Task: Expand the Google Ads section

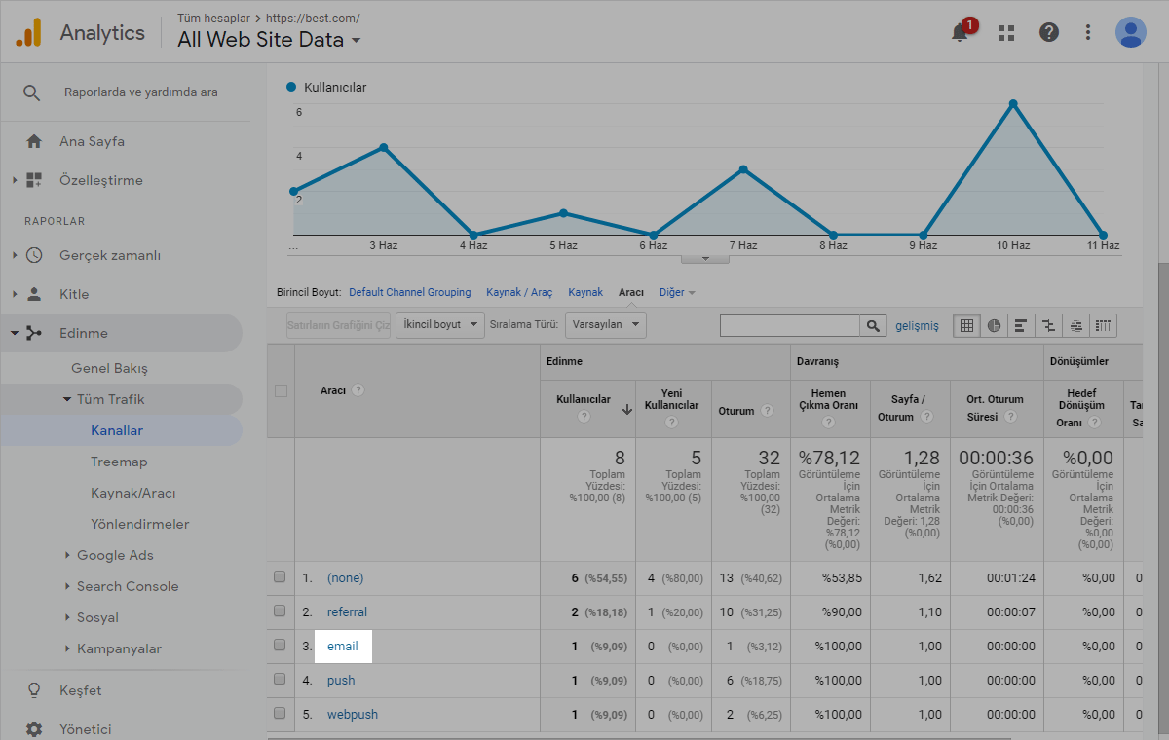Action: (x=115, y=555)
